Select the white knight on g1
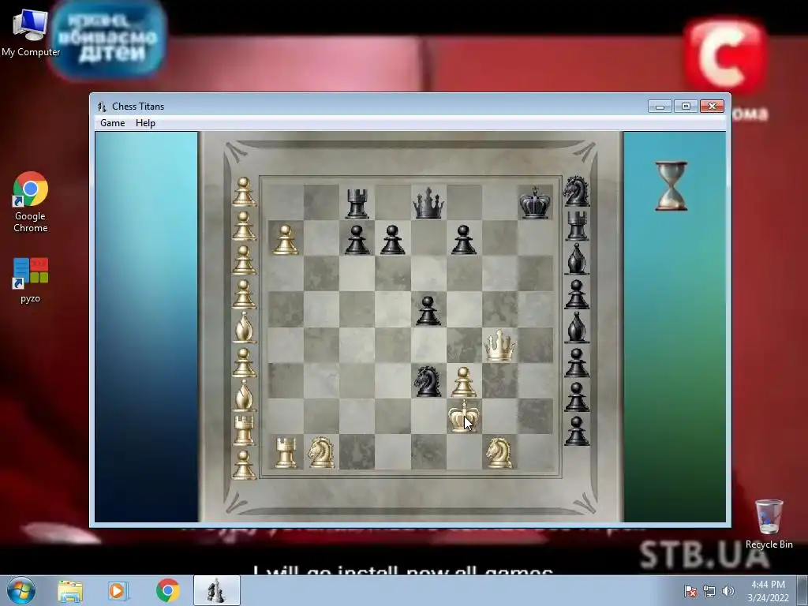 (x=499, y=452)
